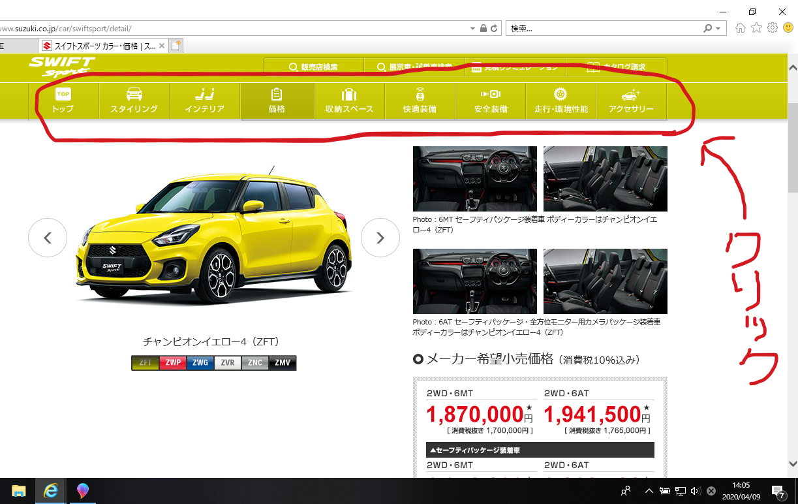Viewport: 798px width, 504px height.
Task: Open the アクセサリー car-sparkle section
Action: (x=631, y=101)
